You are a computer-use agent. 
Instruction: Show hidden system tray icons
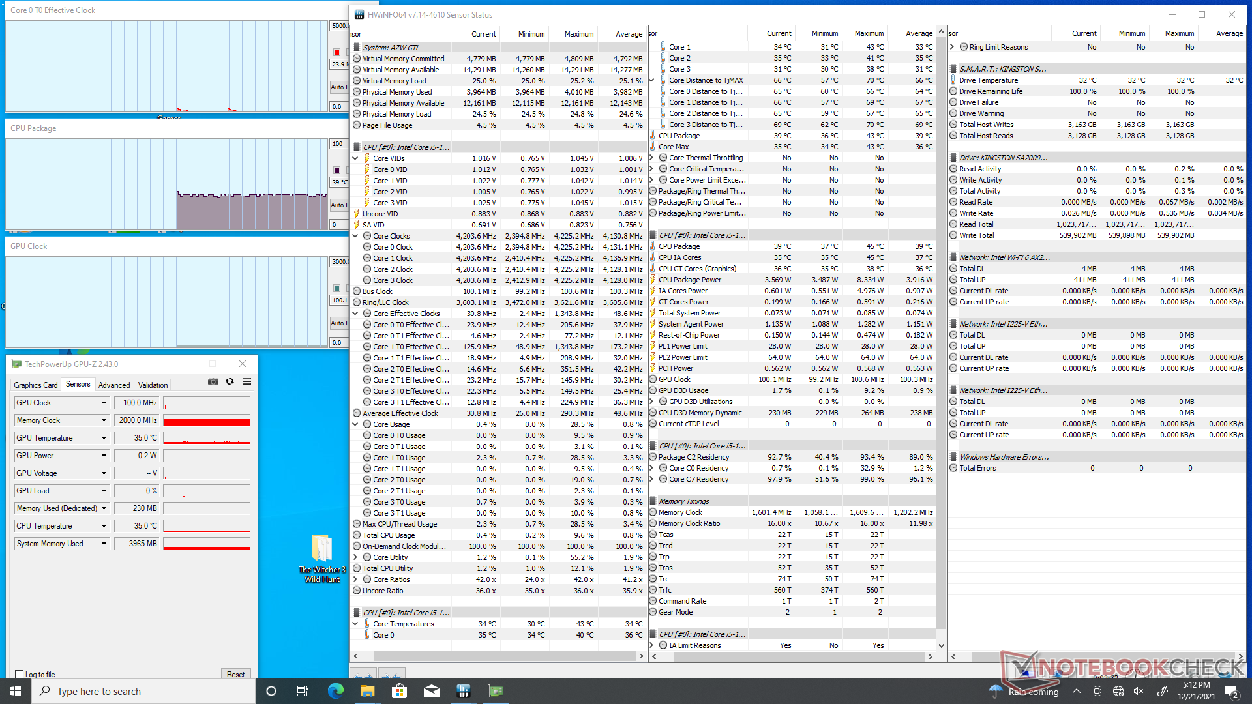pos(1077,692)
